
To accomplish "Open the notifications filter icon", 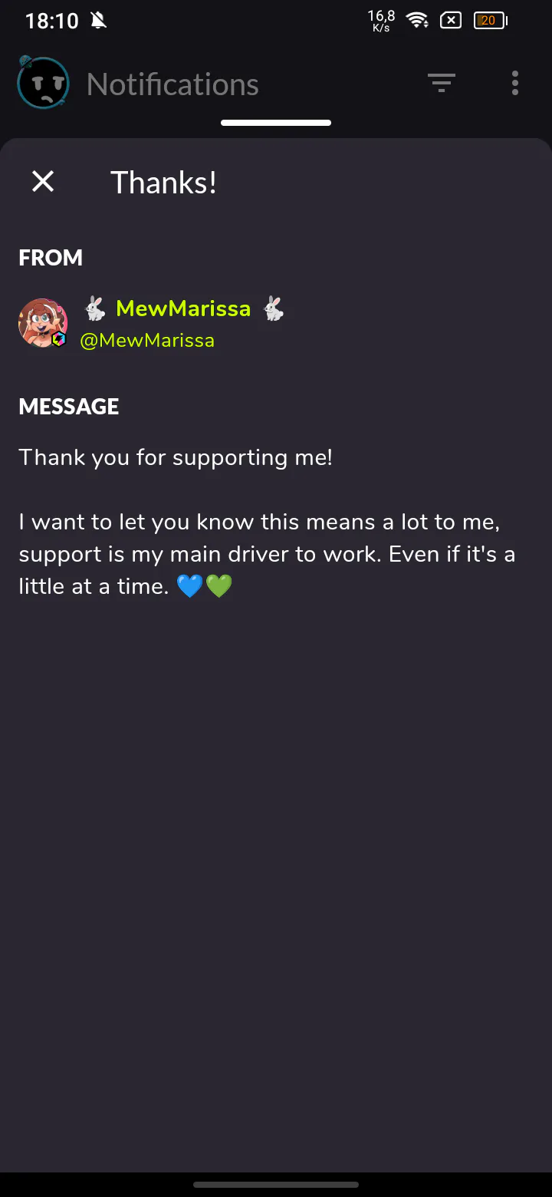I will (442, 83).
